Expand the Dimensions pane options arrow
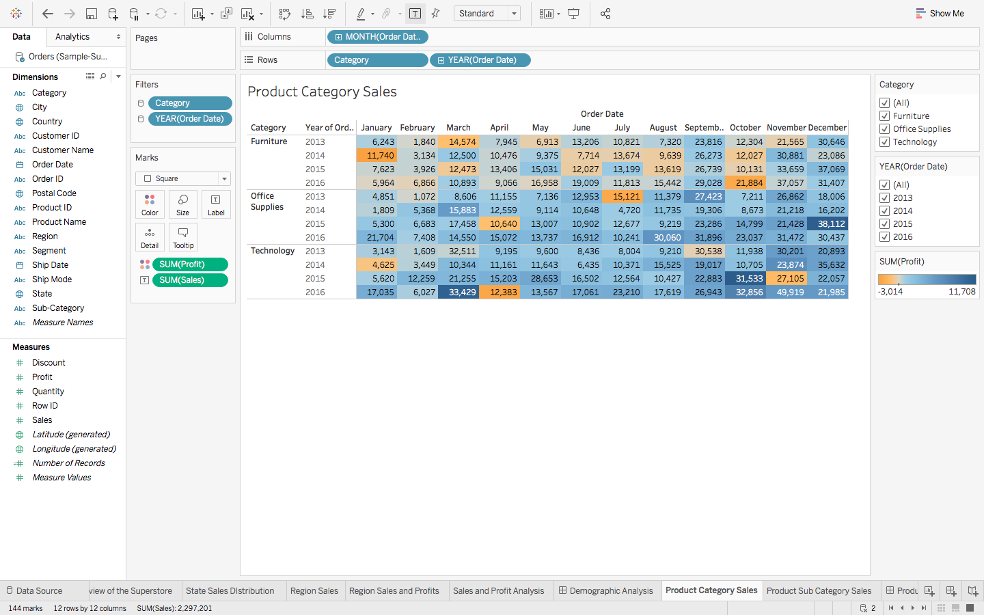This screenshot has width=984, height=615. [118, 77]
